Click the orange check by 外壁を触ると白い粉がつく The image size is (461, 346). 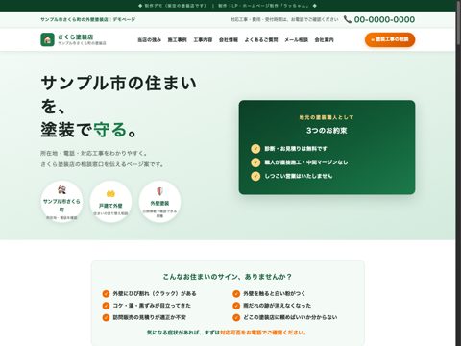click(x=236, y=294)
